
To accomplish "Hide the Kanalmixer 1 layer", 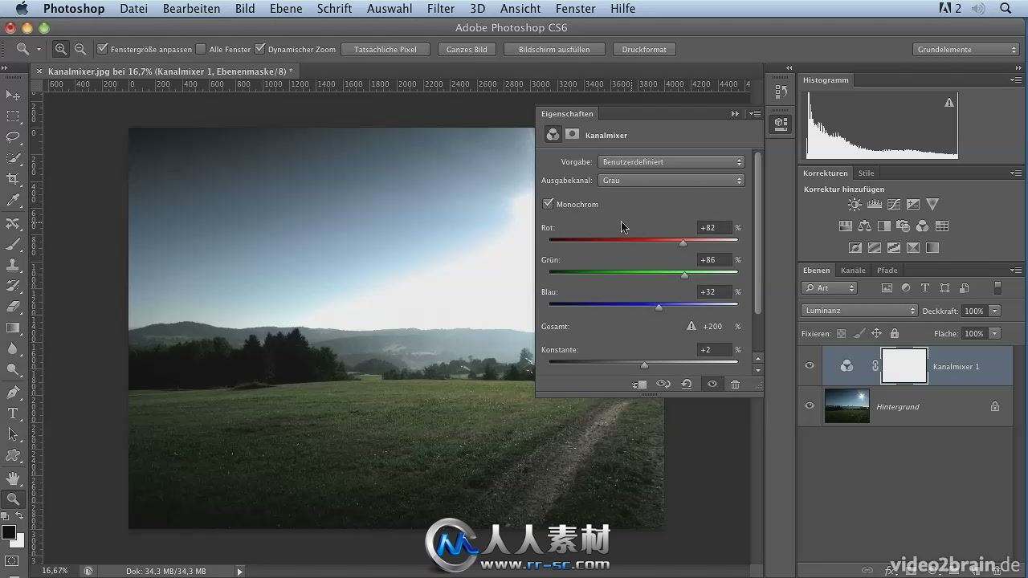I will (x=810, y=366).
